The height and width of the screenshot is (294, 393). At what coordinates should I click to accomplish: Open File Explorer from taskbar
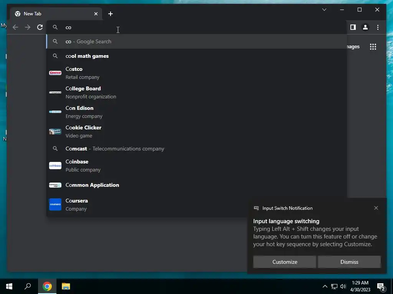click(x=66, y=286)
